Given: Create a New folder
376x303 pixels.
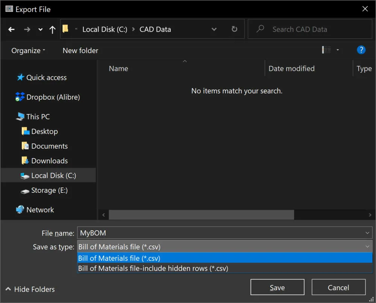Looking at the screenshot, I should tap(80, 50).
